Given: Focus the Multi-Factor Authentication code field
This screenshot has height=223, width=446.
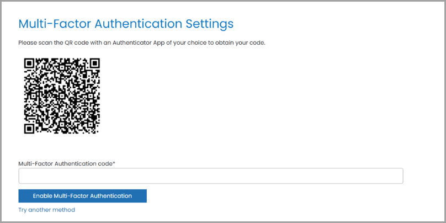Looking at the screenshot, I should click(211, 176).
